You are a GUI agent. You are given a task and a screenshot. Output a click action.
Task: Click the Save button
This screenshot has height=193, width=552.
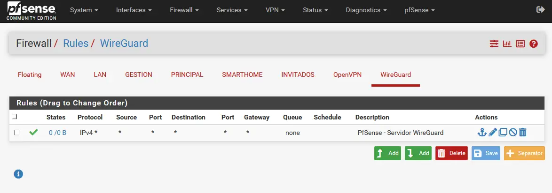pos(486,153)
